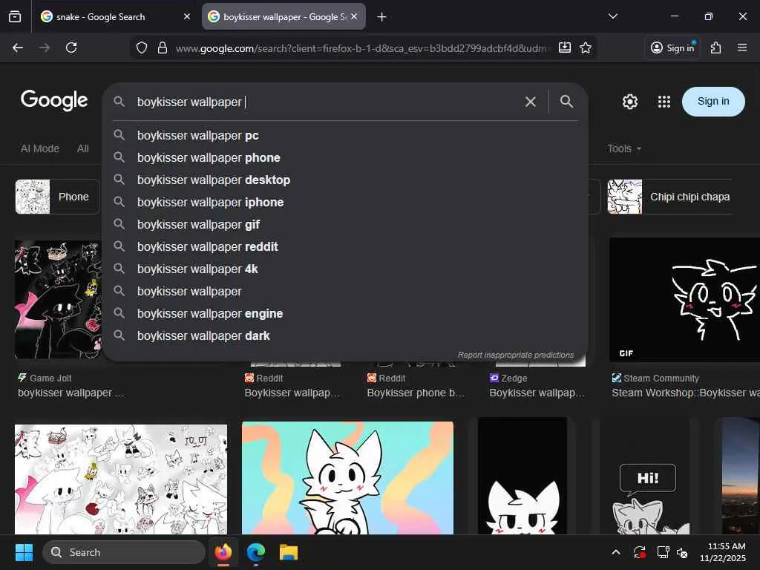The image size is (760, 570).
Task: Show hidden system tray icons
Action: tap(615, 552)
